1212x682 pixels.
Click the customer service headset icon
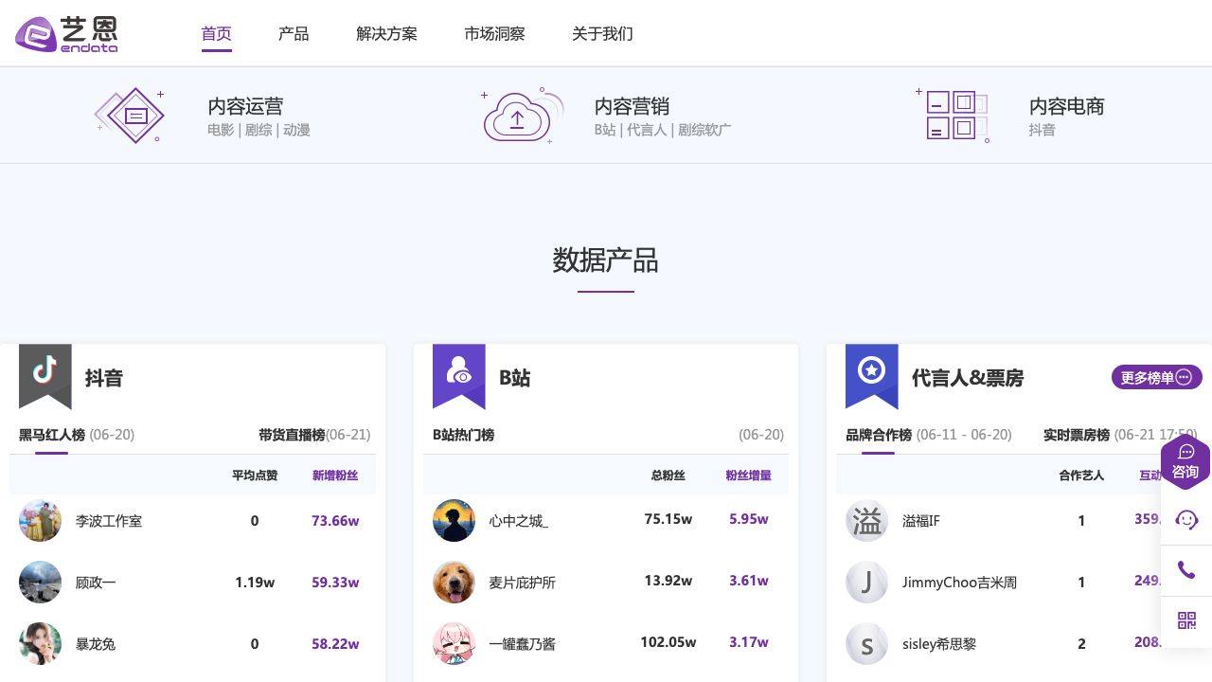1187,520
